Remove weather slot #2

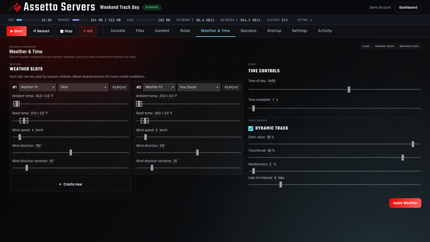[x=231, y=87]
